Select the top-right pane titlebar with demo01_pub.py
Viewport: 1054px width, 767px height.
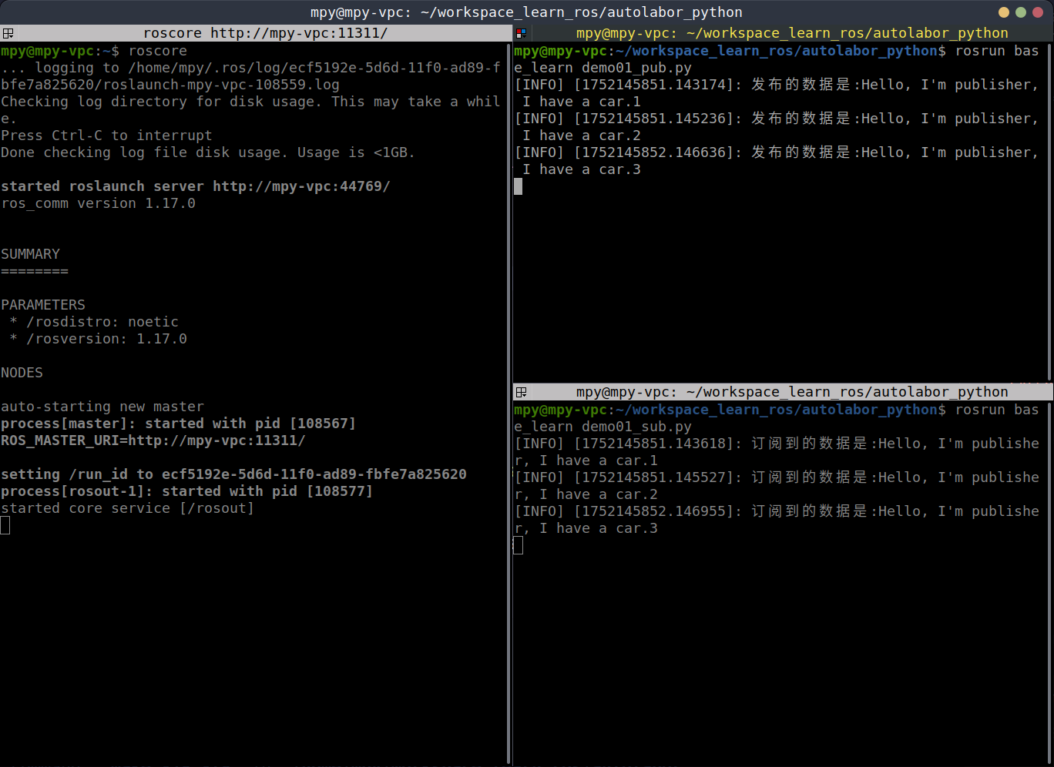pos(783,33)
